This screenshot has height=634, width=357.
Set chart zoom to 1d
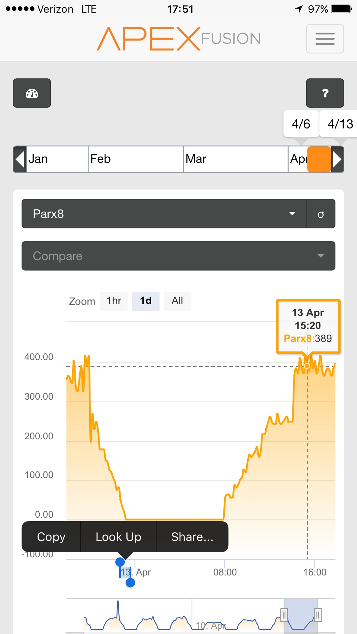pyautogui.click(x=146, y=301)
